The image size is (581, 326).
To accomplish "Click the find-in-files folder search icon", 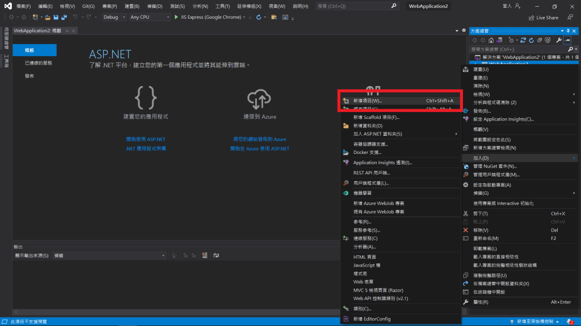I will pyautogui.click(x=274, y=17).
